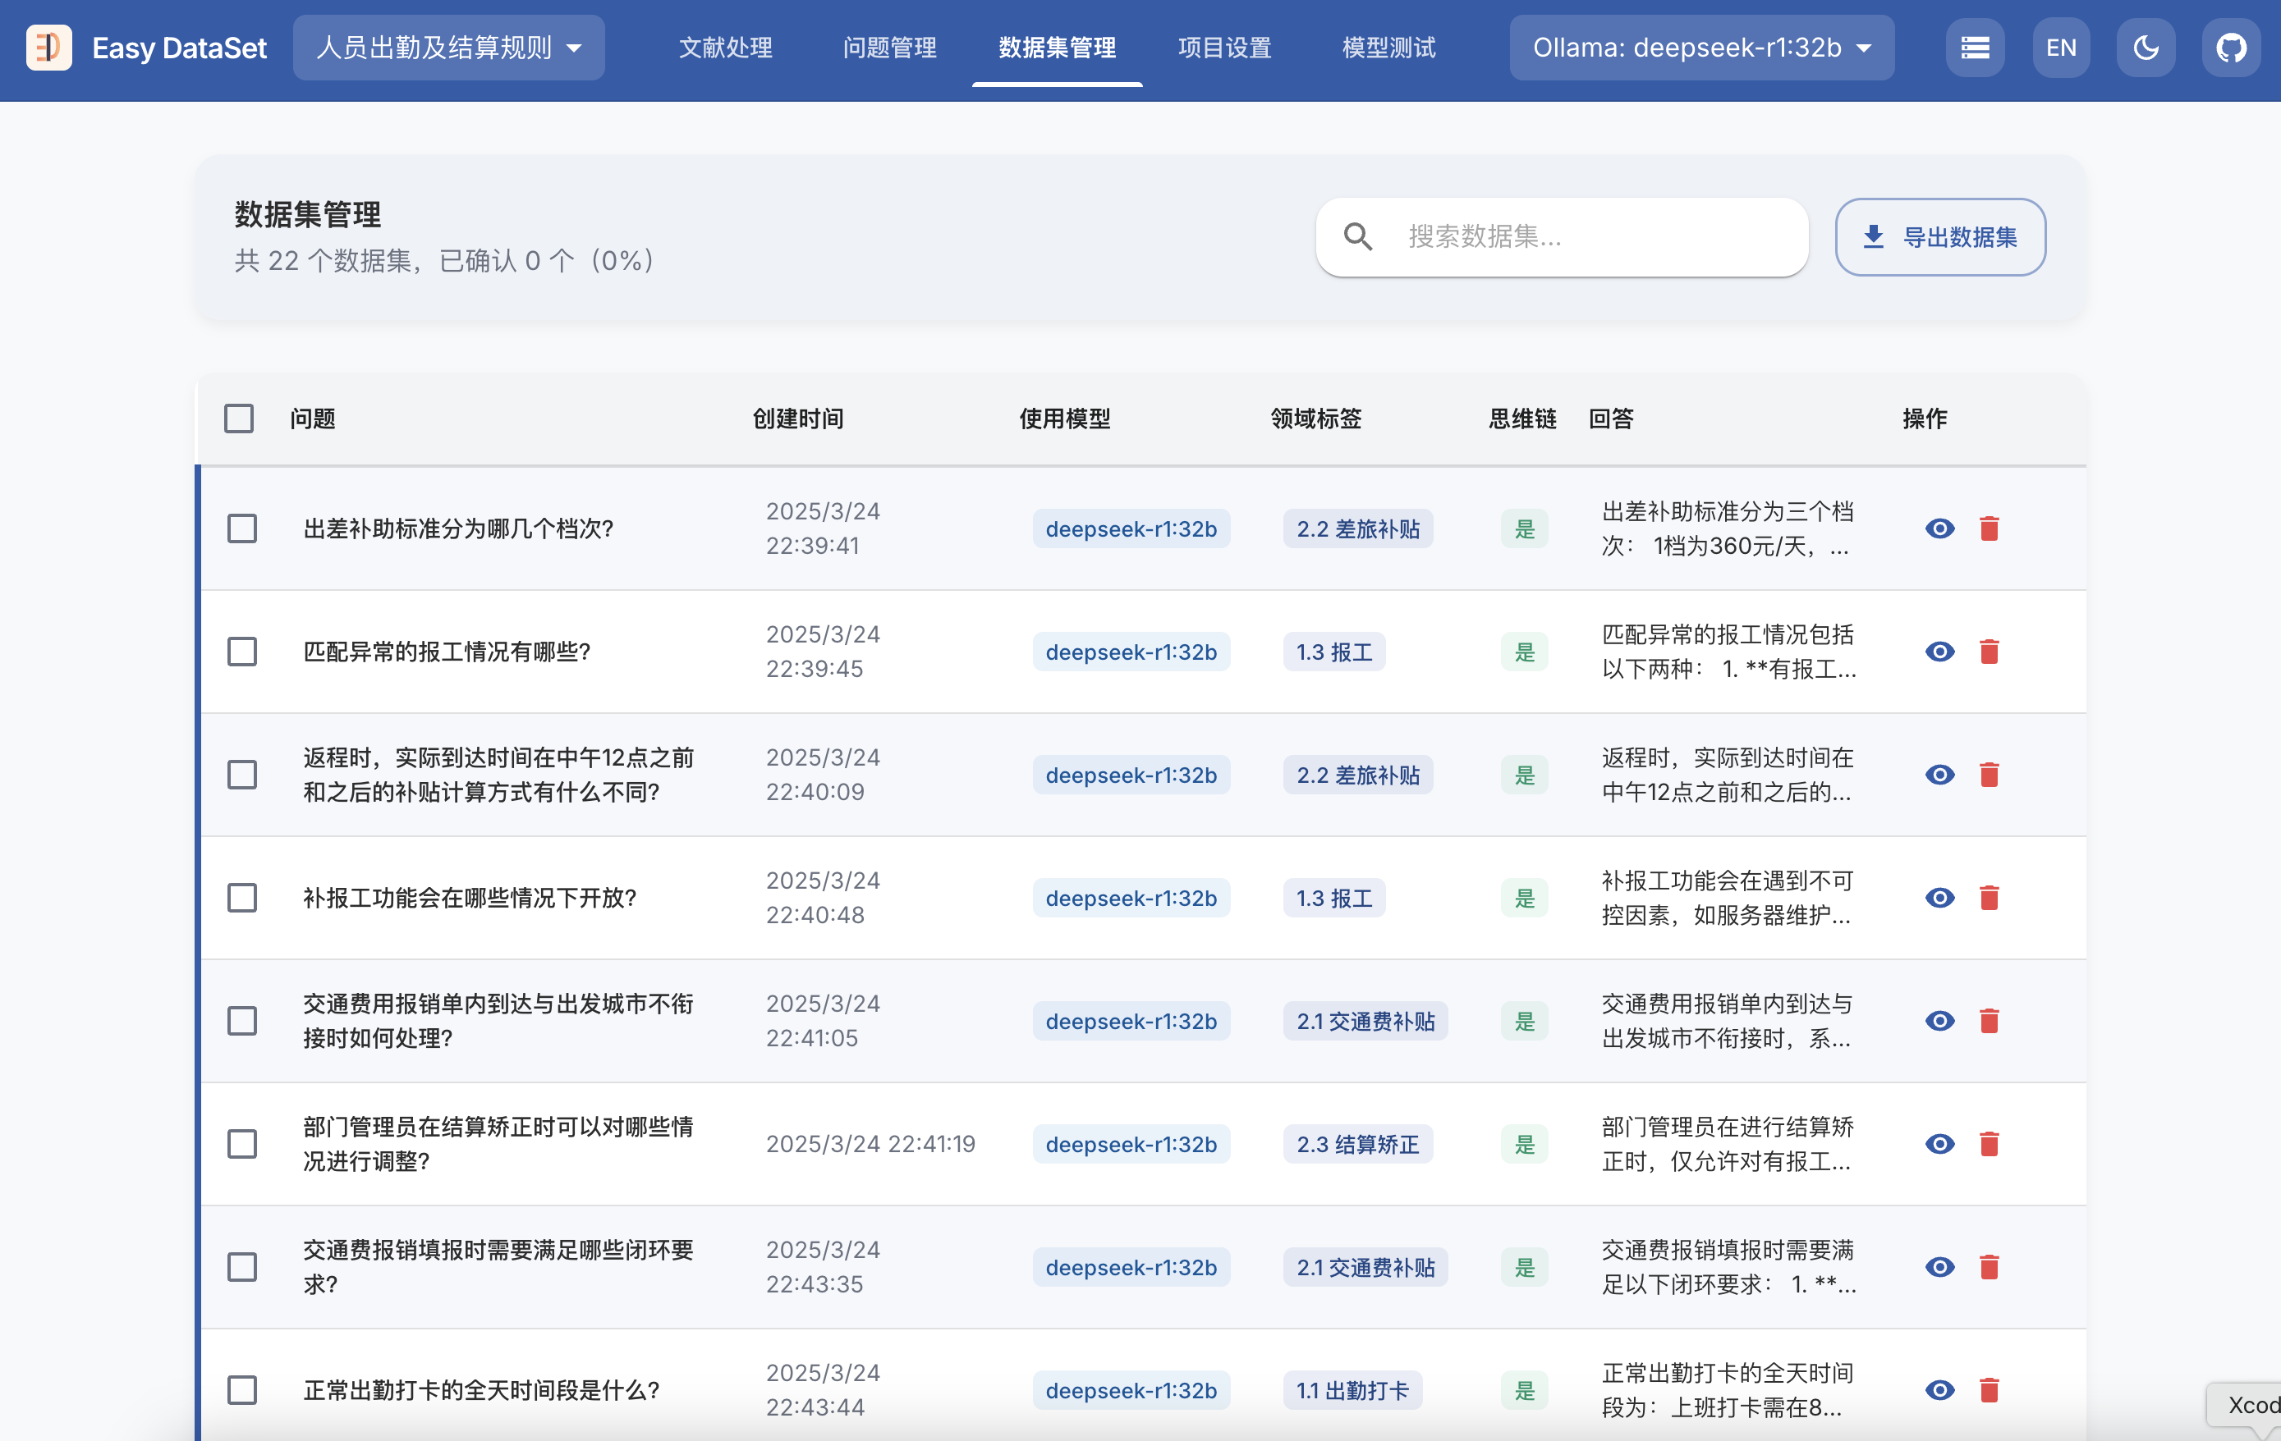Go to the 模型测试 tab
The width and height of the screenshot is (2281, 1441).
coord(1388,48)
